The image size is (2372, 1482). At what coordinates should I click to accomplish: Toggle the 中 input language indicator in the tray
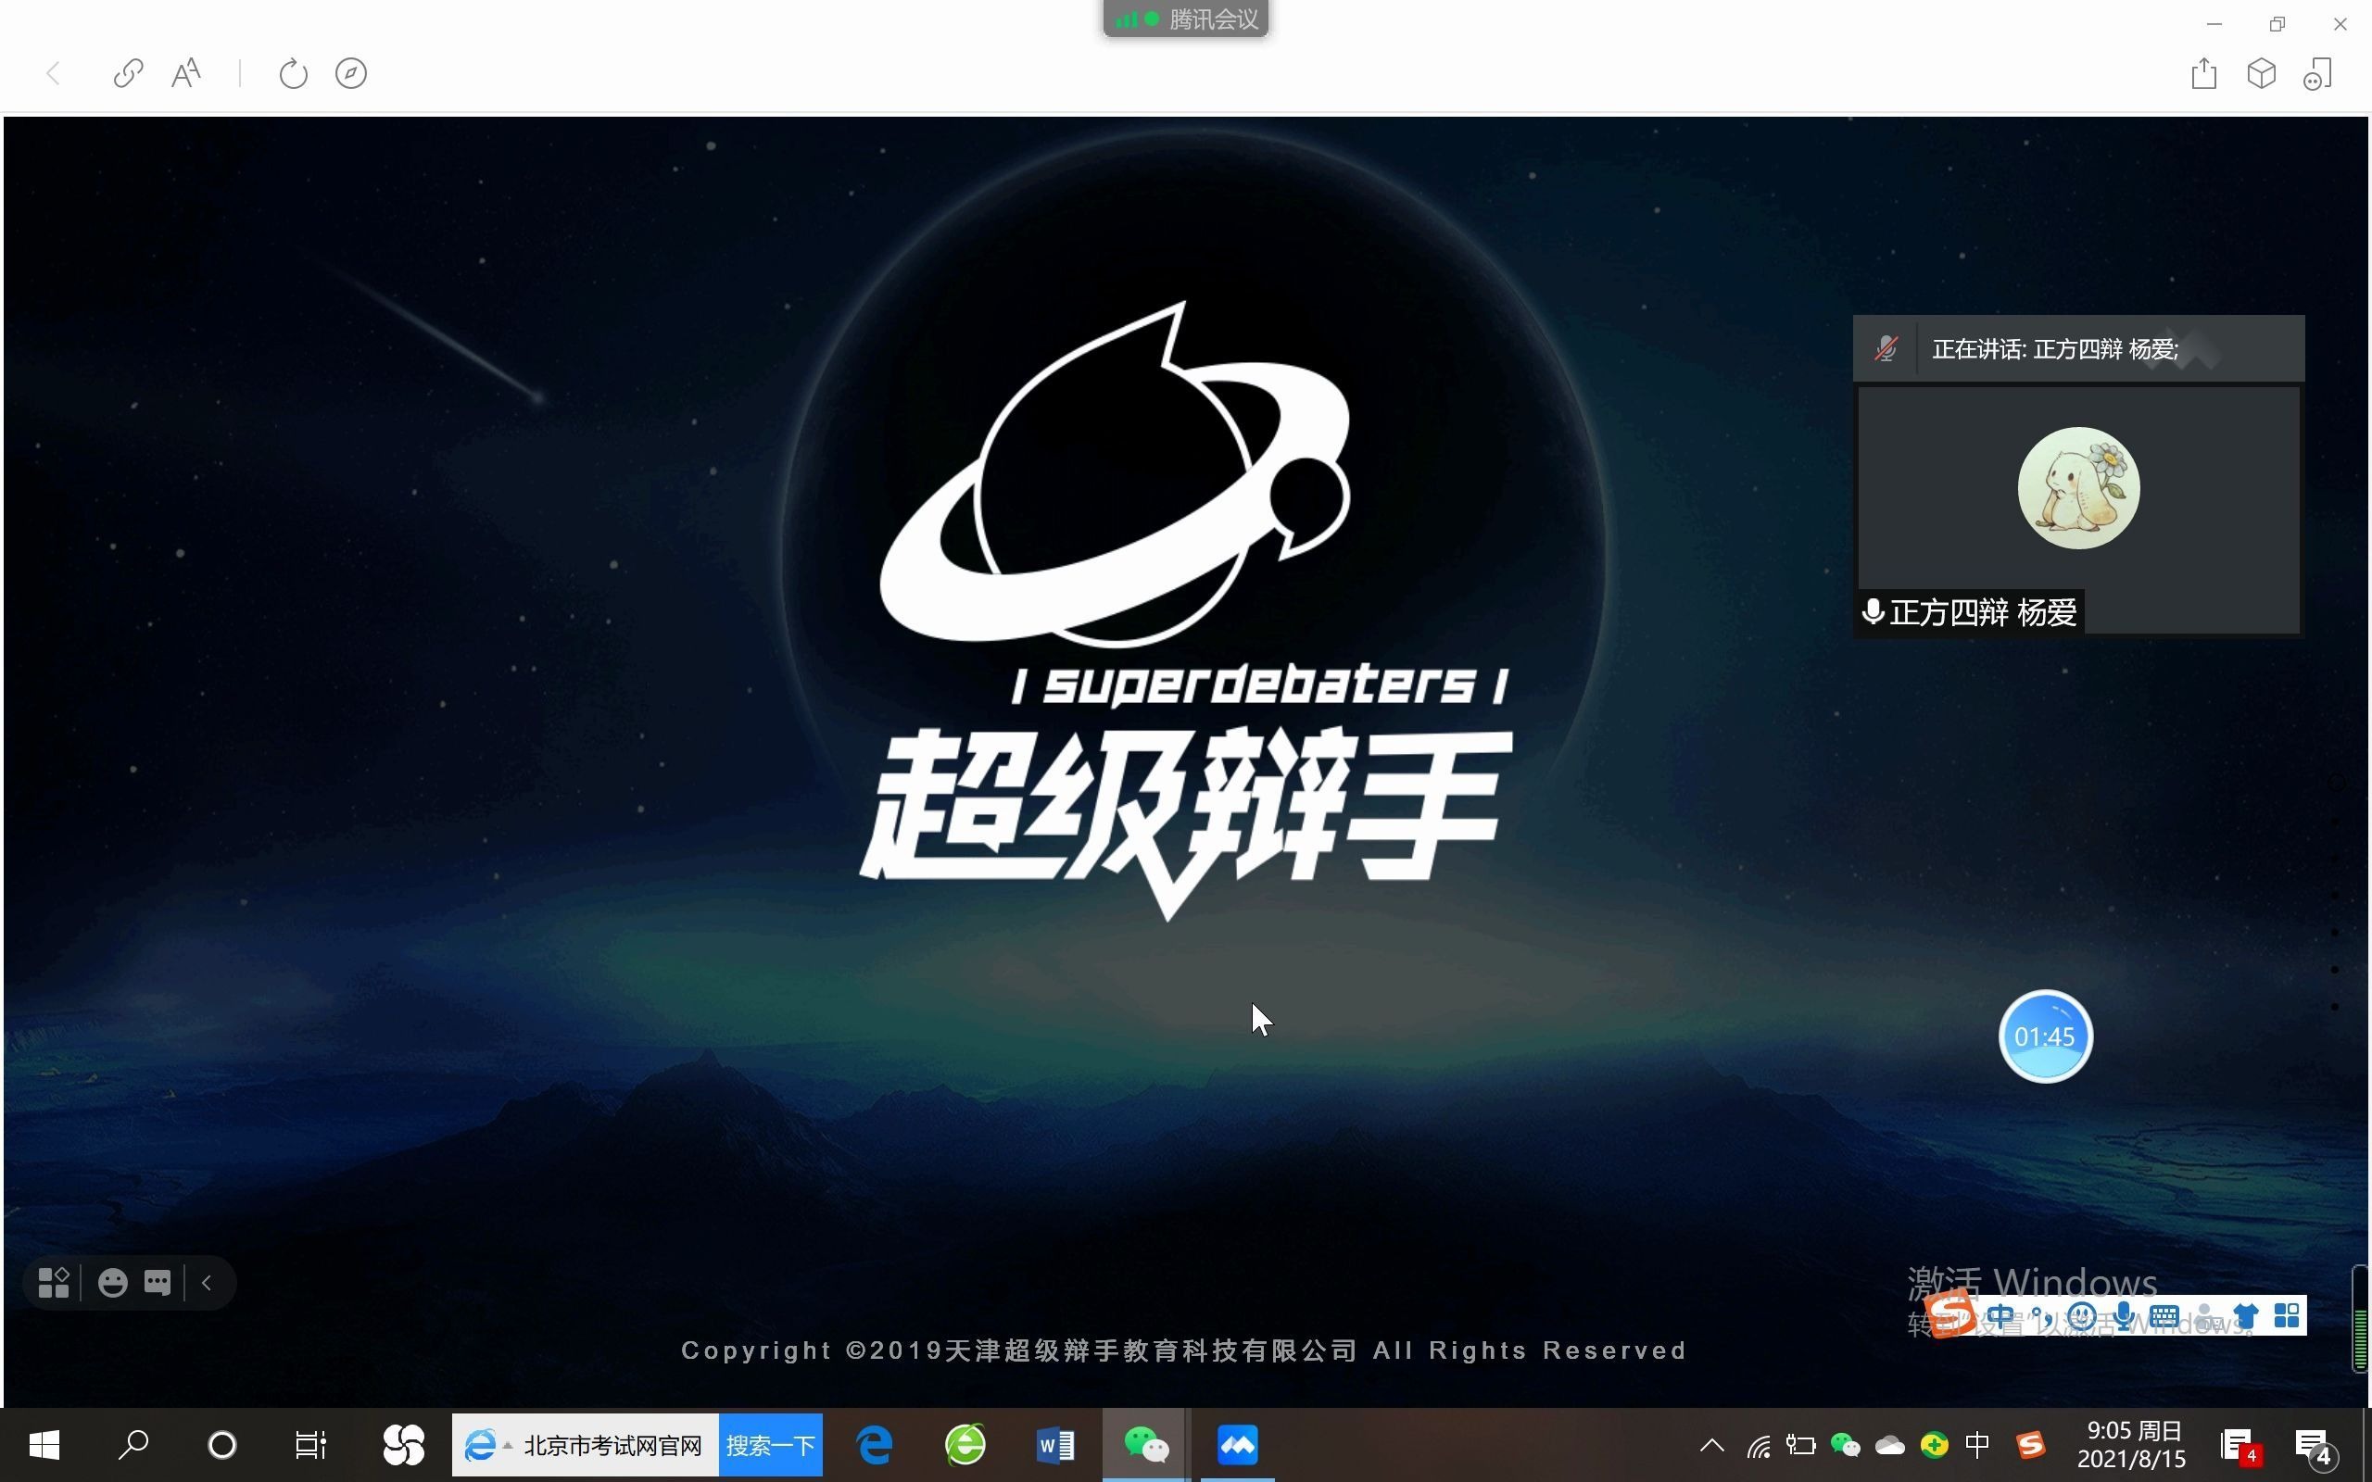click(1978, 1445)
